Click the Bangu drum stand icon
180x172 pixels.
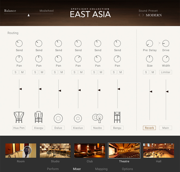(x=117, y=117)
